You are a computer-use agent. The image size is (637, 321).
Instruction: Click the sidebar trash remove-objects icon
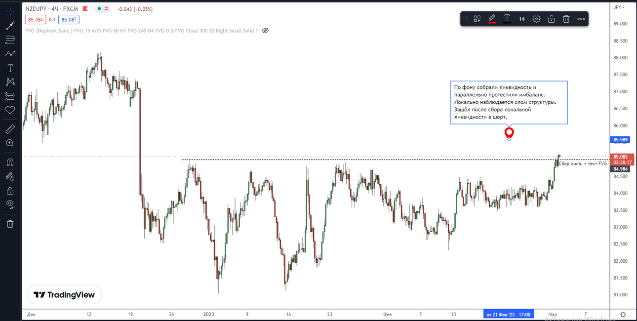[10, 224]
